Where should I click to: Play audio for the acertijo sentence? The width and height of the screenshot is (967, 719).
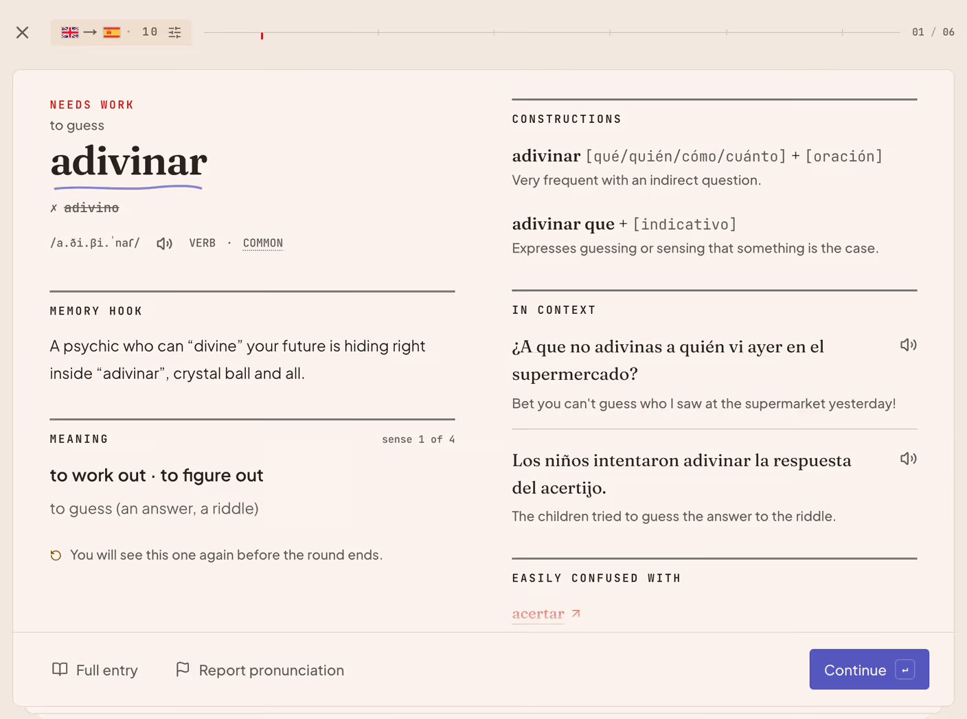[908, 459]
